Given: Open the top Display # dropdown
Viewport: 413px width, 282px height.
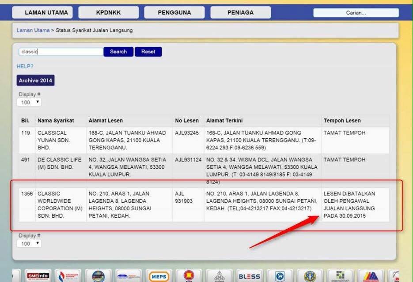Looking at the screenshot, I should 29,102.
